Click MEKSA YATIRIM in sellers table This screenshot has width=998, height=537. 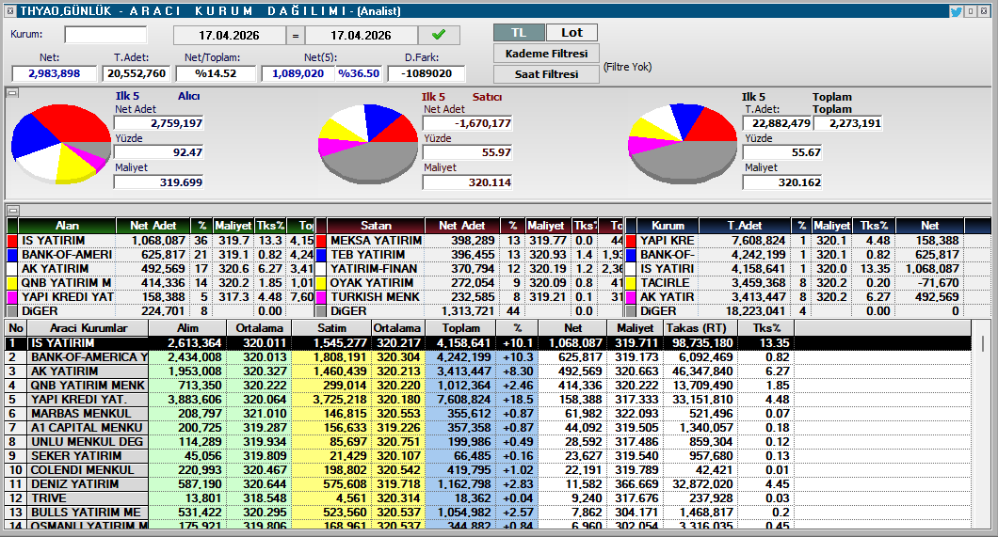(376, 241)
